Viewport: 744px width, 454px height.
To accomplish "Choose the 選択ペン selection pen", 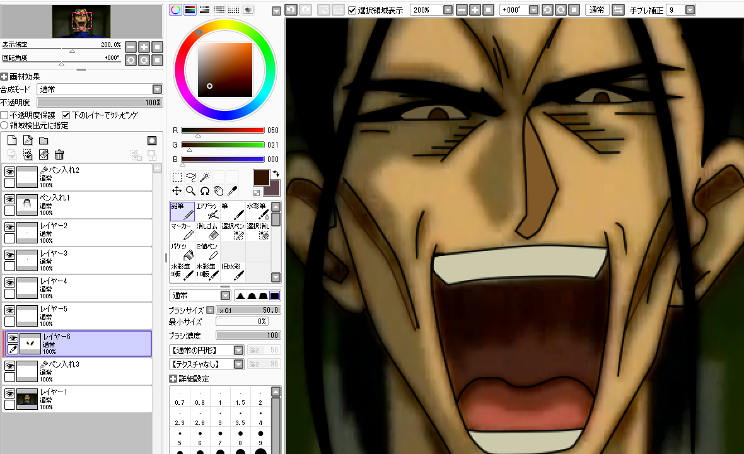I will click(x=233, y=231).
